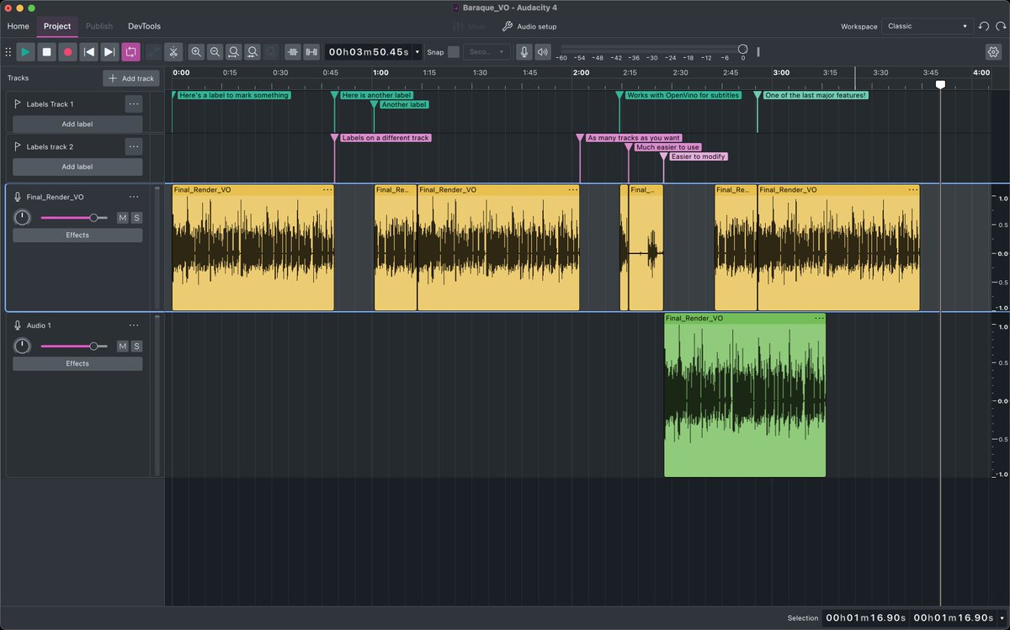Toggle the pink Loop playback button

pyautogui.click(x=130, y=52)
